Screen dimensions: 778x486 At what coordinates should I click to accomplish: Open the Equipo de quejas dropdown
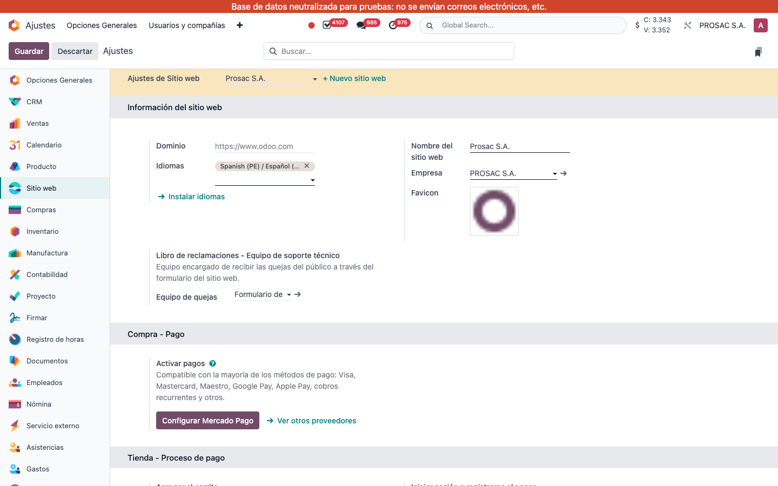click(263, 294)
